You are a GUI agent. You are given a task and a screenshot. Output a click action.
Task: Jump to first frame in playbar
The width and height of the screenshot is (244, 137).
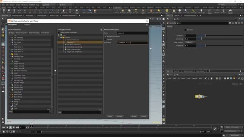[3, 127]
